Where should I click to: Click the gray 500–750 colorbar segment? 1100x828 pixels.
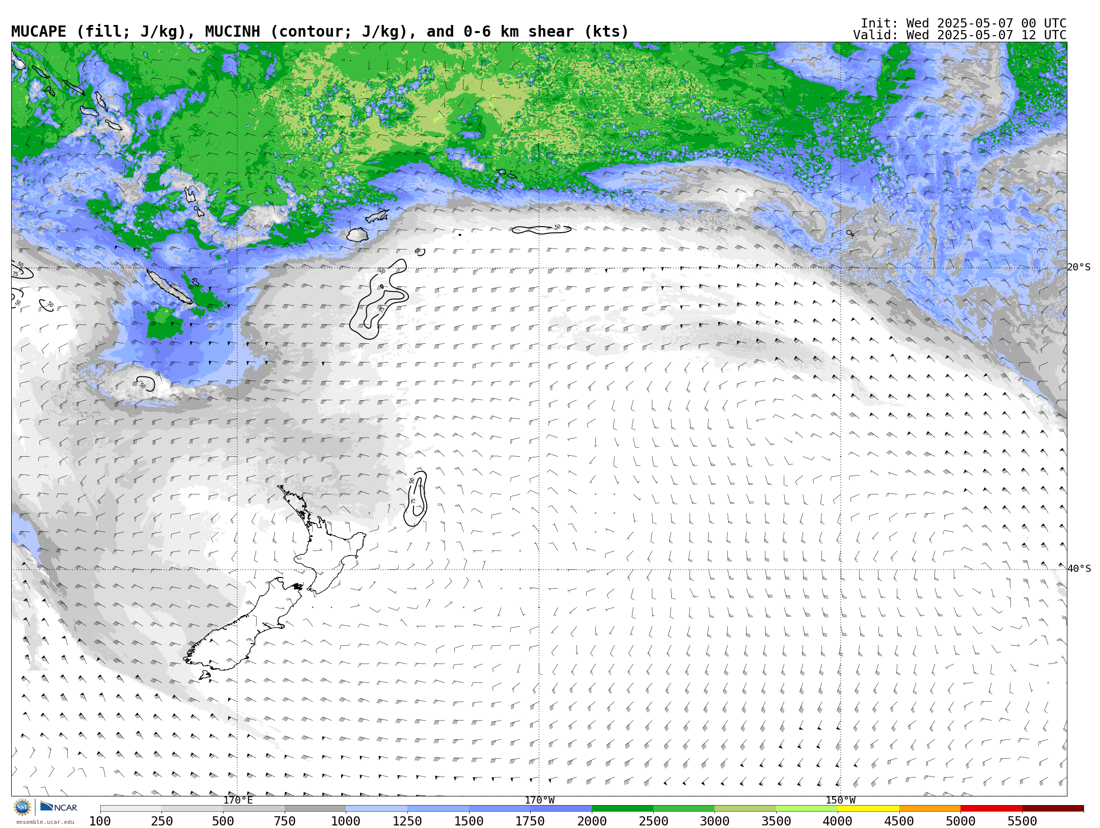point(254,809)
